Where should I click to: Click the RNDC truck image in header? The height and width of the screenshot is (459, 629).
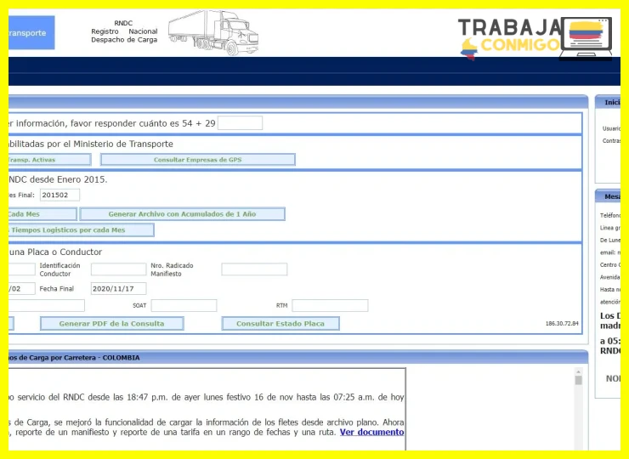coord(213,32)
